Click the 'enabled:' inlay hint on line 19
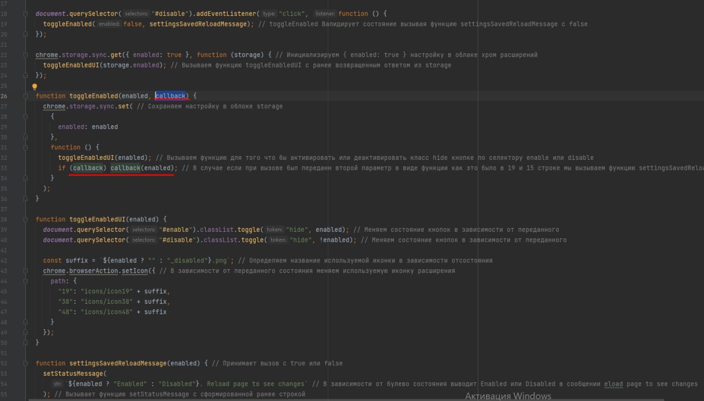704x401 pixels. click(x=109, y=24)
